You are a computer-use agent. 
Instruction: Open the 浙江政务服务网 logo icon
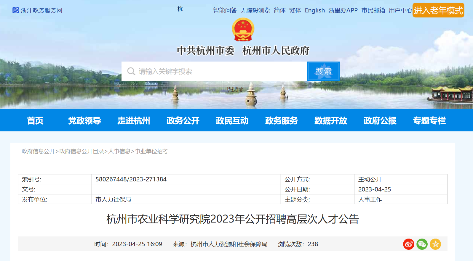(16, 10)
